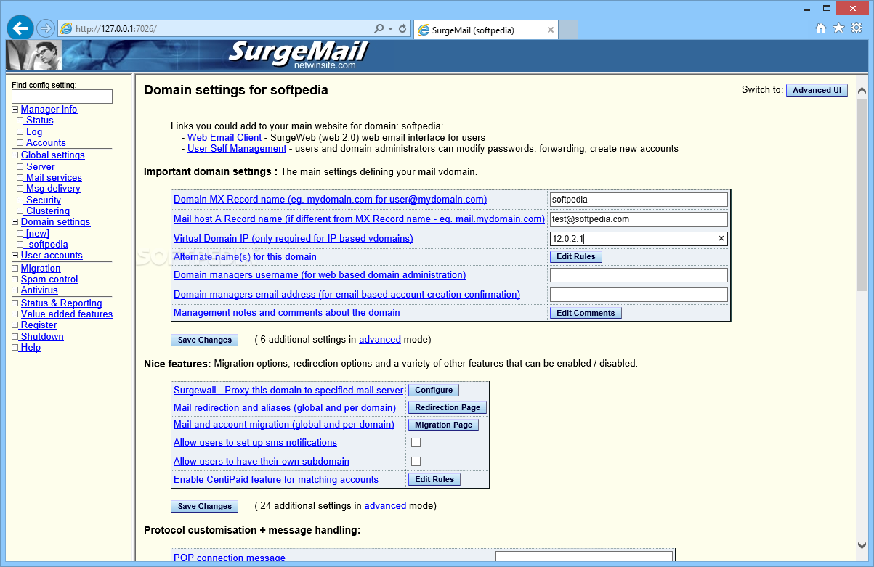Open the Antivirus sidebar link
This screenshot has height=567, width=874.
pyautogui.click(x=39, y=290)
